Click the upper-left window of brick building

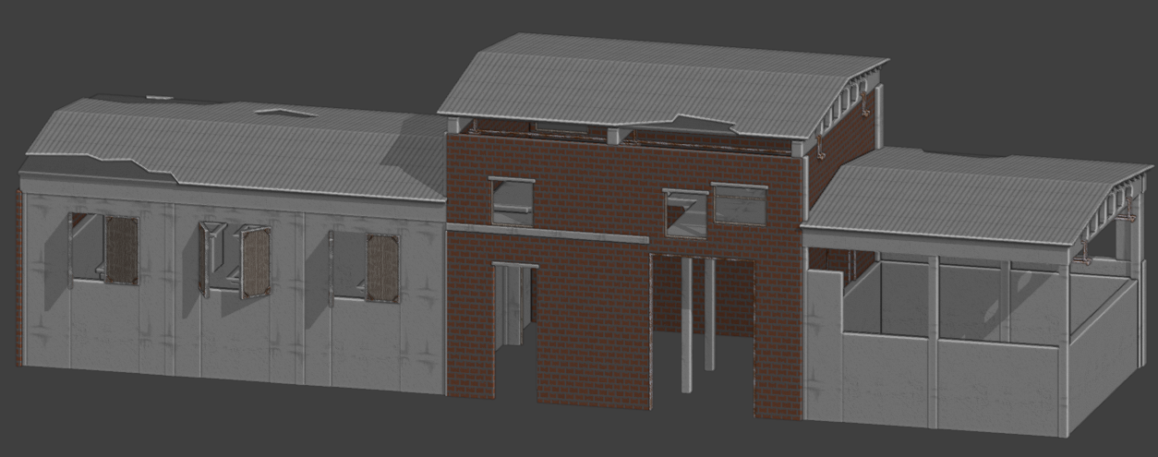point(512,202)
